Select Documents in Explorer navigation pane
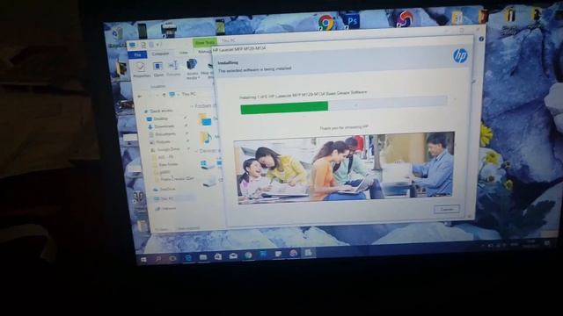The width and height of the screenshot is (563, 316). [x=162, y=134]
